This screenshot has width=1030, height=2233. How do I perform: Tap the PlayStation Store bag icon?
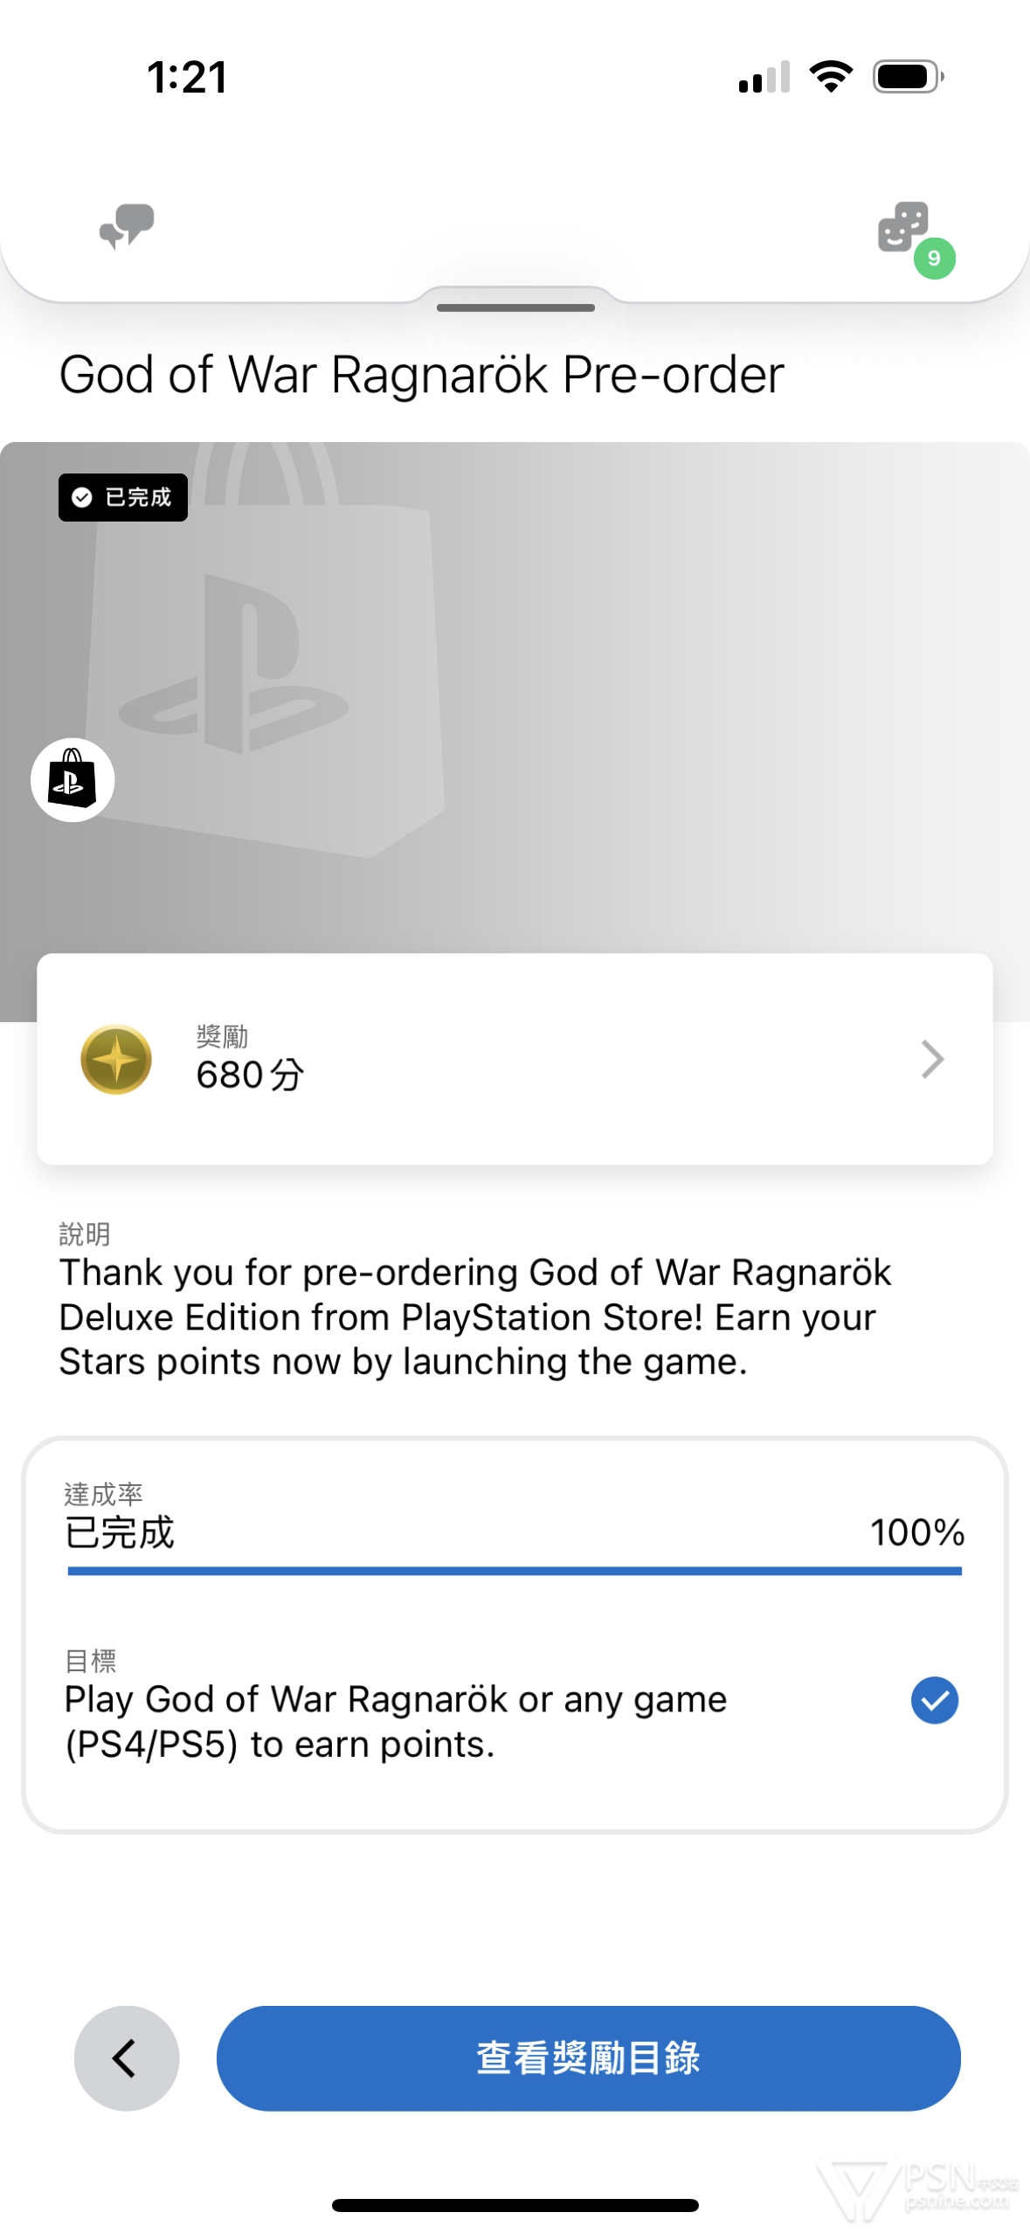73,779
